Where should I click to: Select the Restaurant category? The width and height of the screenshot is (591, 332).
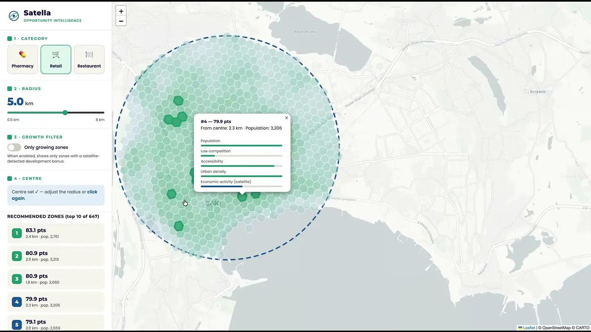(x=89, y=59)
